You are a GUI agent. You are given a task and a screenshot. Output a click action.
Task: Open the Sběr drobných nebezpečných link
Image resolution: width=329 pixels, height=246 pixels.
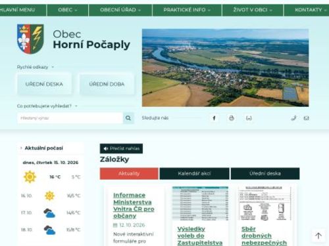(264, 236)
